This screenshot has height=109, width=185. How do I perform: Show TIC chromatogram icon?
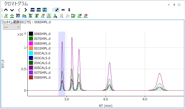click(24, 16)
